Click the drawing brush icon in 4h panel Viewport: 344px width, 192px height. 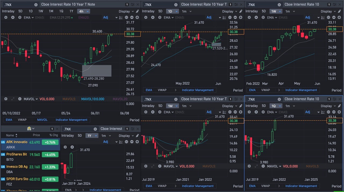[137, 11]
